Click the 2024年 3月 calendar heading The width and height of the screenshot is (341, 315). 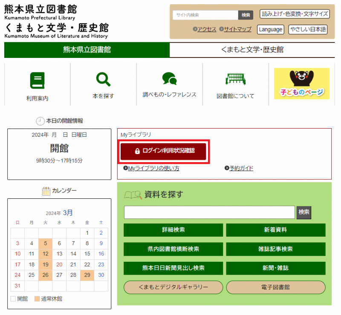click(x=59, y=213)
